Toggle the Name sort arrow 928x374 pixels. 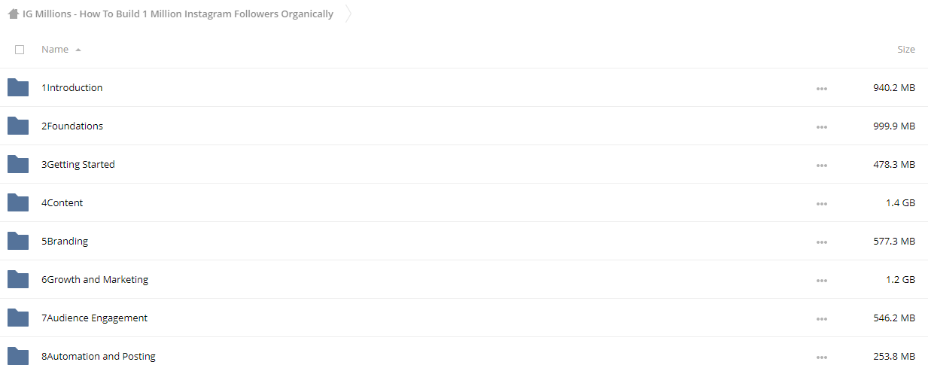78,50
